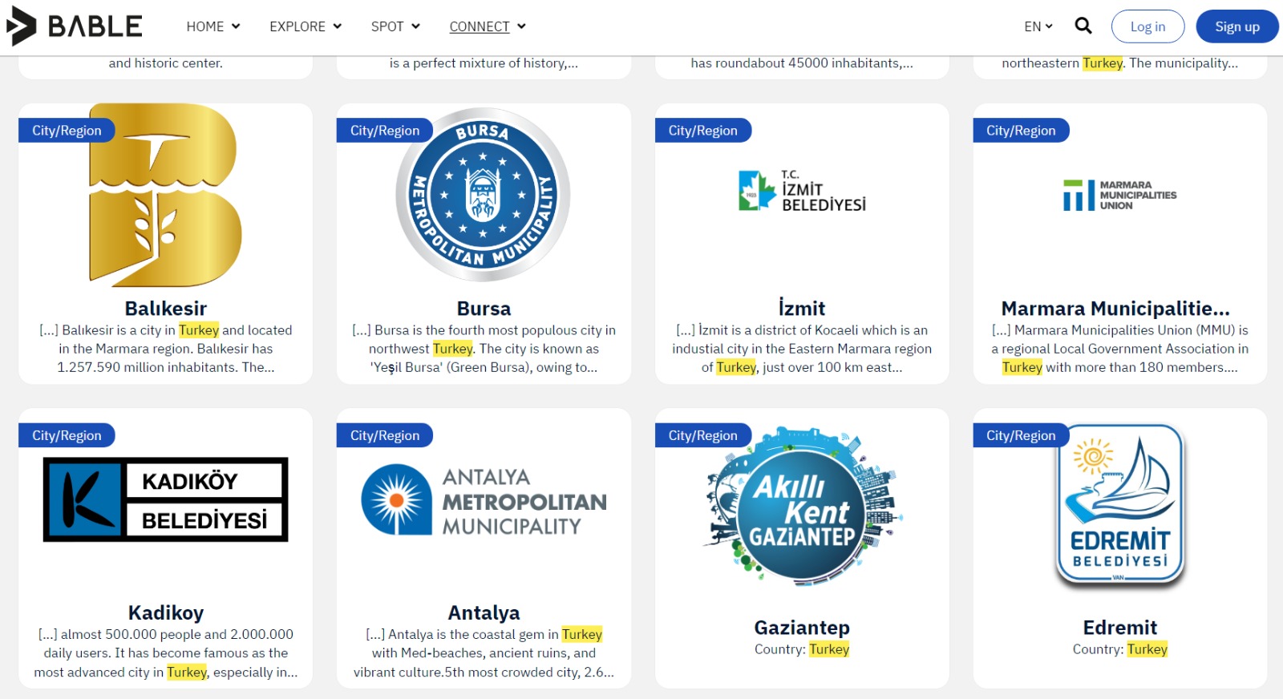Open the Kadıköy Belediyesi logo
This screenshot has height=699, width=1283.
click(x=165, y=499)
